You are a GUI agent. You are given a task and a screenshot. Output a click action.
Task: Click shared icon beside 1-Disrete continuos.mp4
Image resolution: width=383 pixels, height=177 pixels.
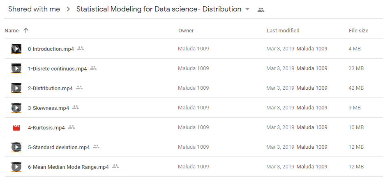[x=93, y=68]
